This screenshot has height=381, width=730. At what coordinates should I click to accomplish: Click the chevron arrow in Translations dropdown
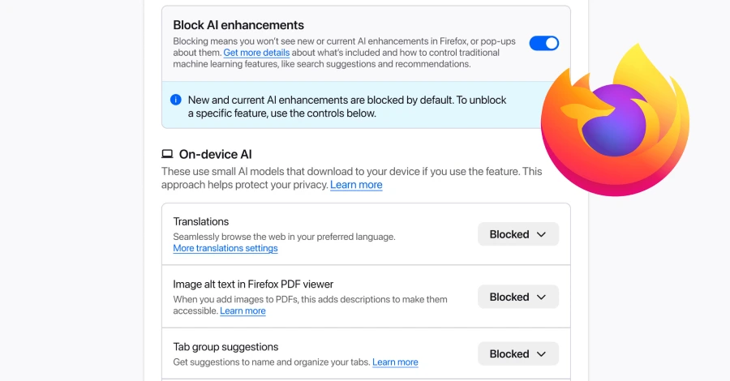543,234
